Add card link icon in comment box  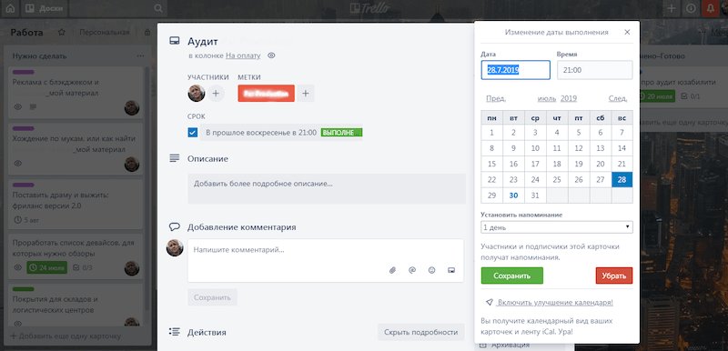[451, 270]
